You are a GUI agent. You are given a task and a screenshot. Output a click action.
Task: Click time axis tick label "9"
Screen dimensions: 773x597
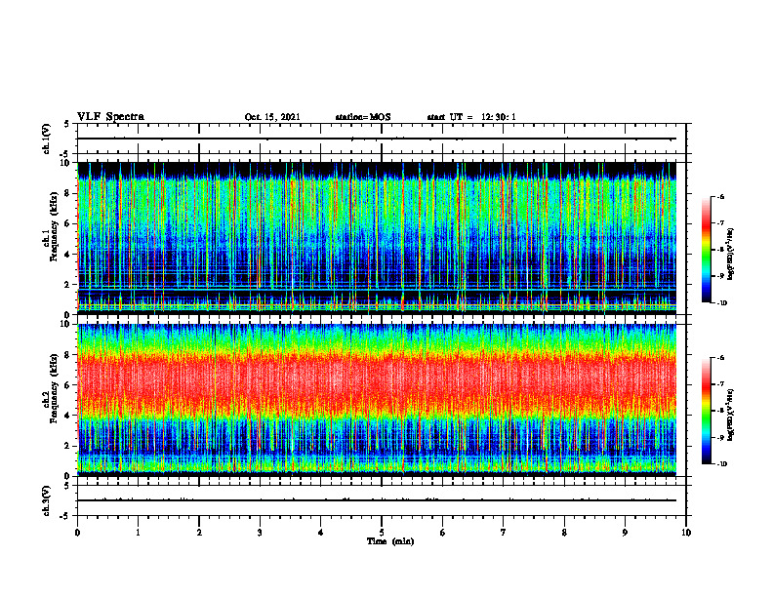tap(625, 533)
